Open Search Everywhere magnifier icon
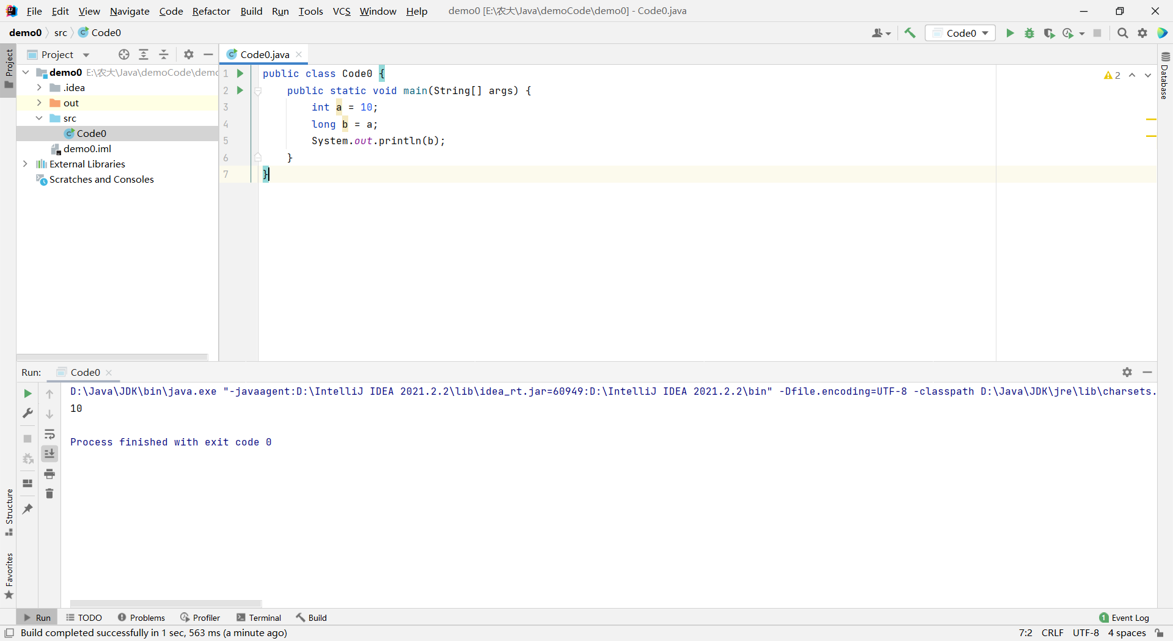Image resolution: width=1173 pixels, height=641 pixels. [x=1122, y=33]
